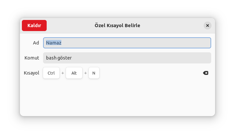
Task: Click the Komut label
Action: (32, 58)
